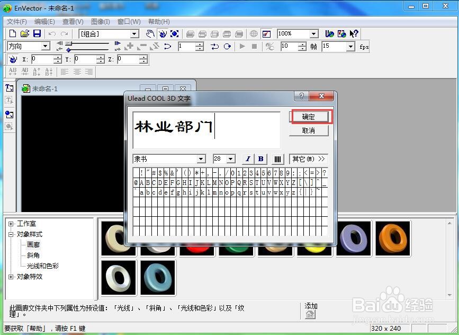Click rotate icon left of X field
This screenshot has width=459, height=335.
click(x=13, y=59)
